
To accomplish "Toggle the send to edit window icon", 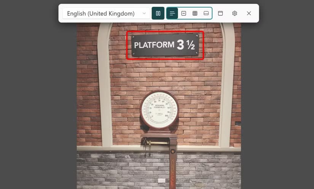I will pos(220,13).
